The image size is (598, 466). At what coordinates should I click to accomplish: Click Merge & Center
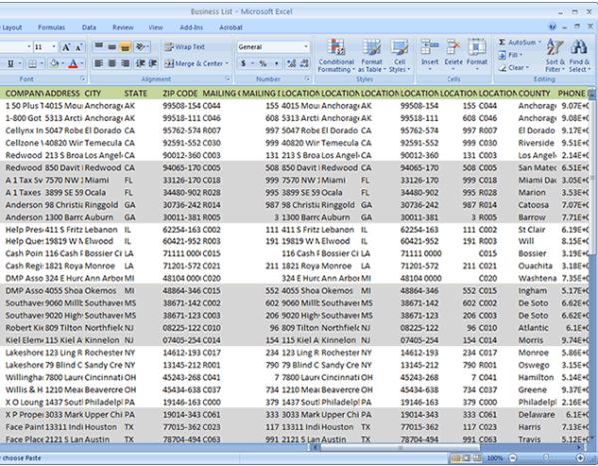coord(194,64)
